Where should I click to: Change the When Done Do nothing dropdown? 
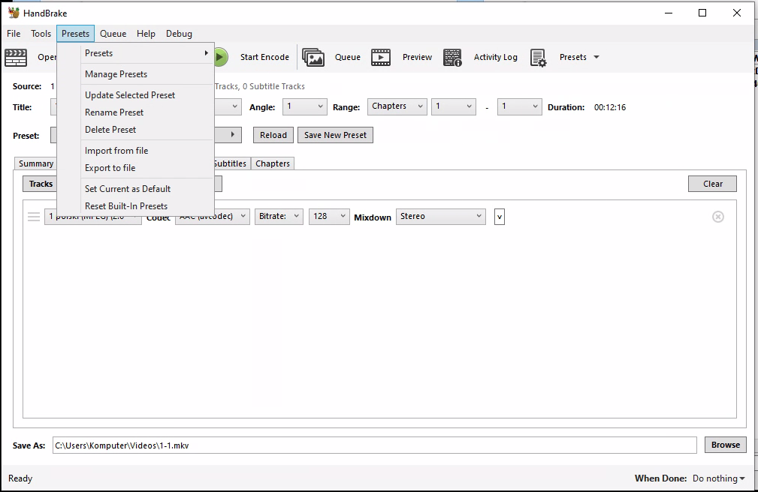tap(718, 478)
